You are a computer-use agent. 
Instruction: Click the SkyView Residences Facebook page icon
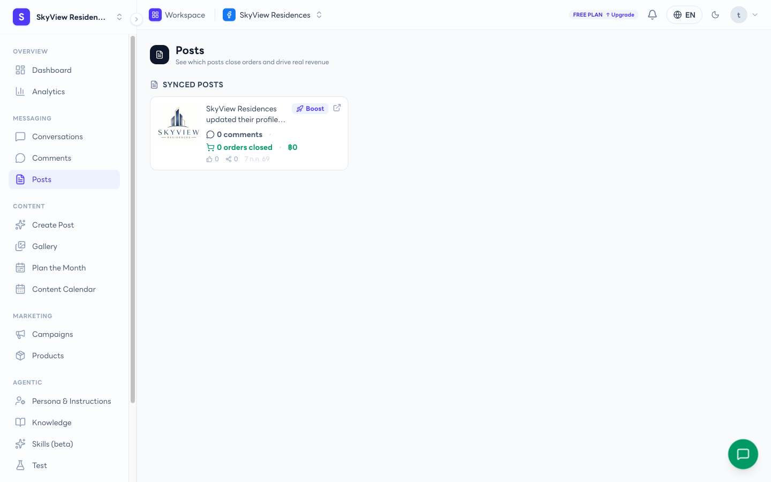pyautogui.click(x=229, y=15)
